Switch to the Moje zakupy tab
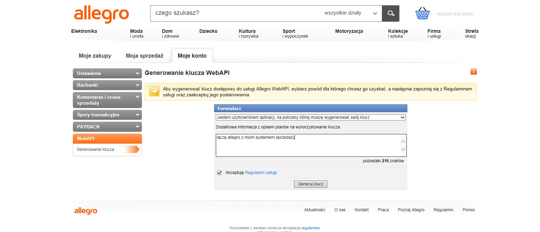 pos(95,56)
